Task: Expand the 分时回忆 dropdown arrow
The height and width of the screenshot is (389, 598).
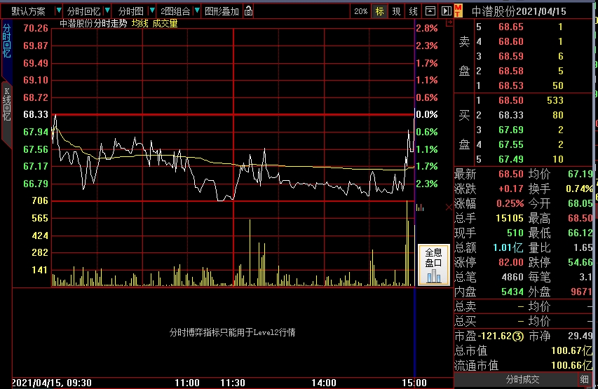Action: (x=107, y=11)
